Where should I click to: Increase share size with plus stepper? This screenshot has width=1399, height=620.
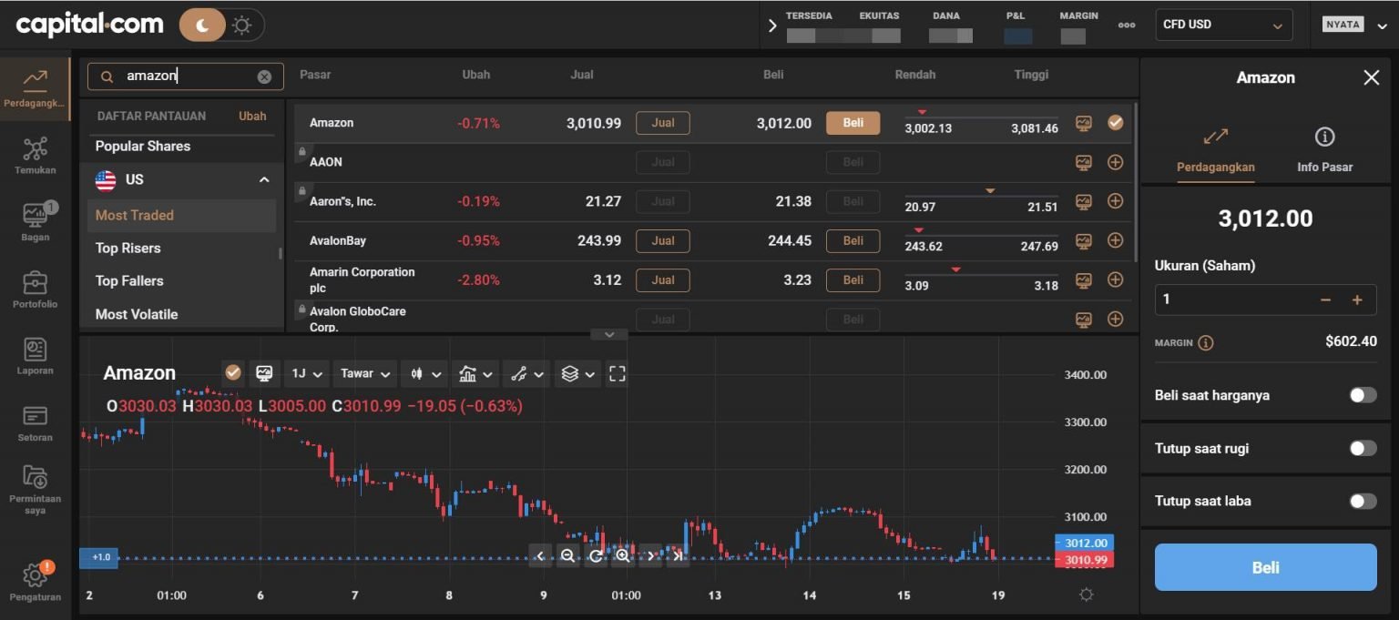click(x=1356, y=299)
